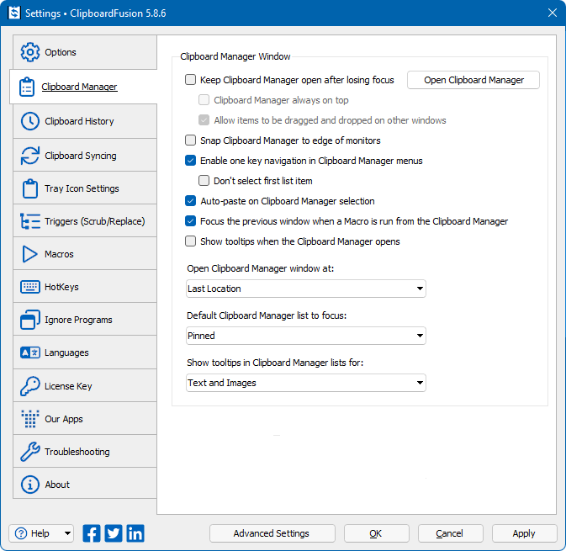Click the Our Apps grid icon
The image size is (566, 551).
[x=30, y=419]
